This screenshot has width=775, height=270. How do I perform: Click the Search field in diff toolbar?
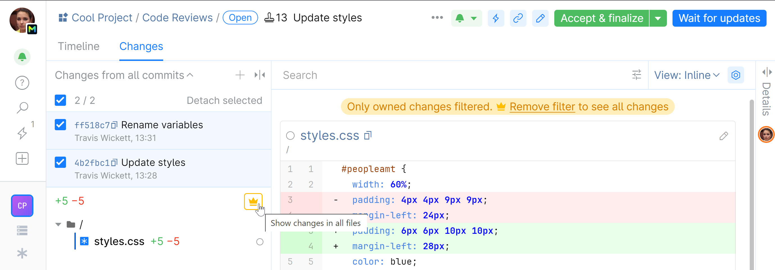tap(451, 75)
